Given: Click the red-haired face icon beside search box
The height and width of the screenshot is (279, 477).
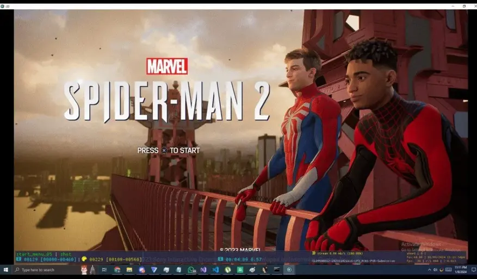Looking at the screenshot, I should pyautogui.click(x=84, y=270).
